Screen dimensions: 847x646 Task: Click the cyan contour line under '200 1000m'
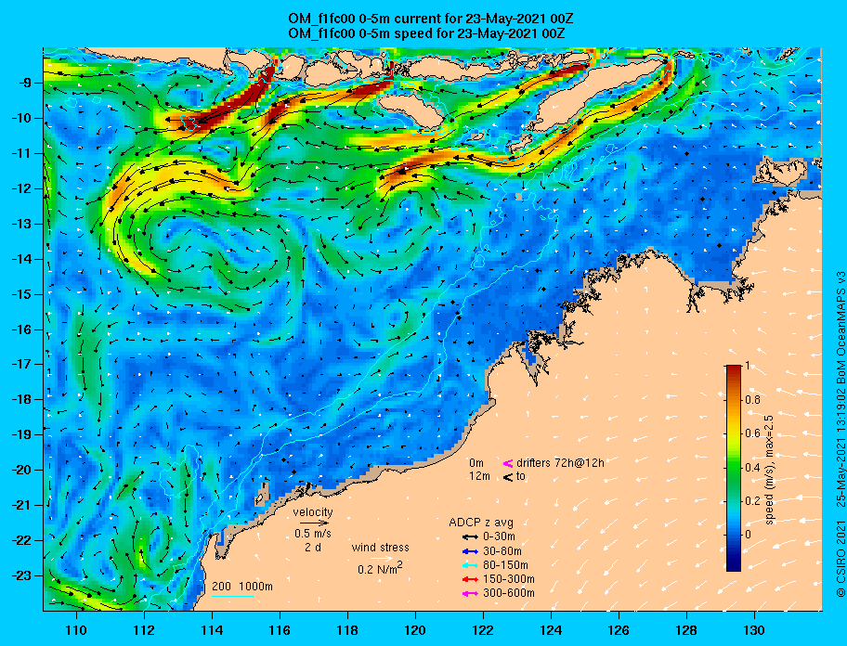(x=232, y=597)
